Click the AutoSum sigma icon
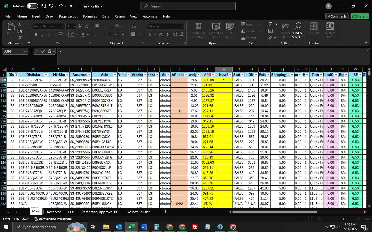Screen dimensions: 372x232 pos(270,24)
